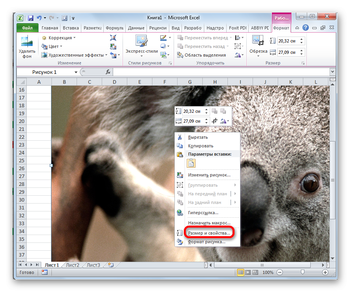Image resolution: width=350 pixels, height=292 pixels.
Task: Click the insert function fx icon
Action: (x=108, y=72)
